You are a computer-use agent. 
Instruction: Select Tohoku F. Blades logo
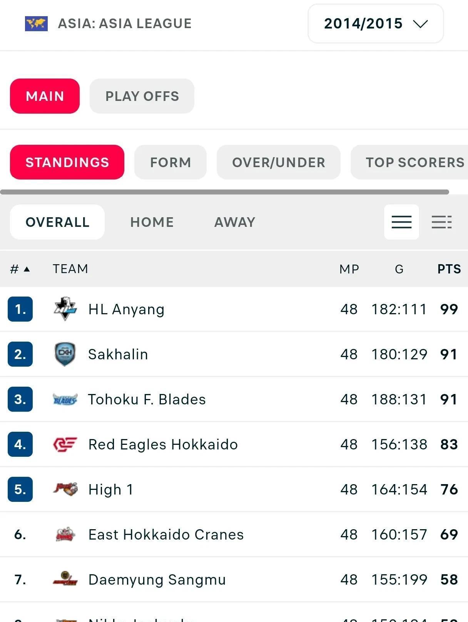click(x=65, y=399)
